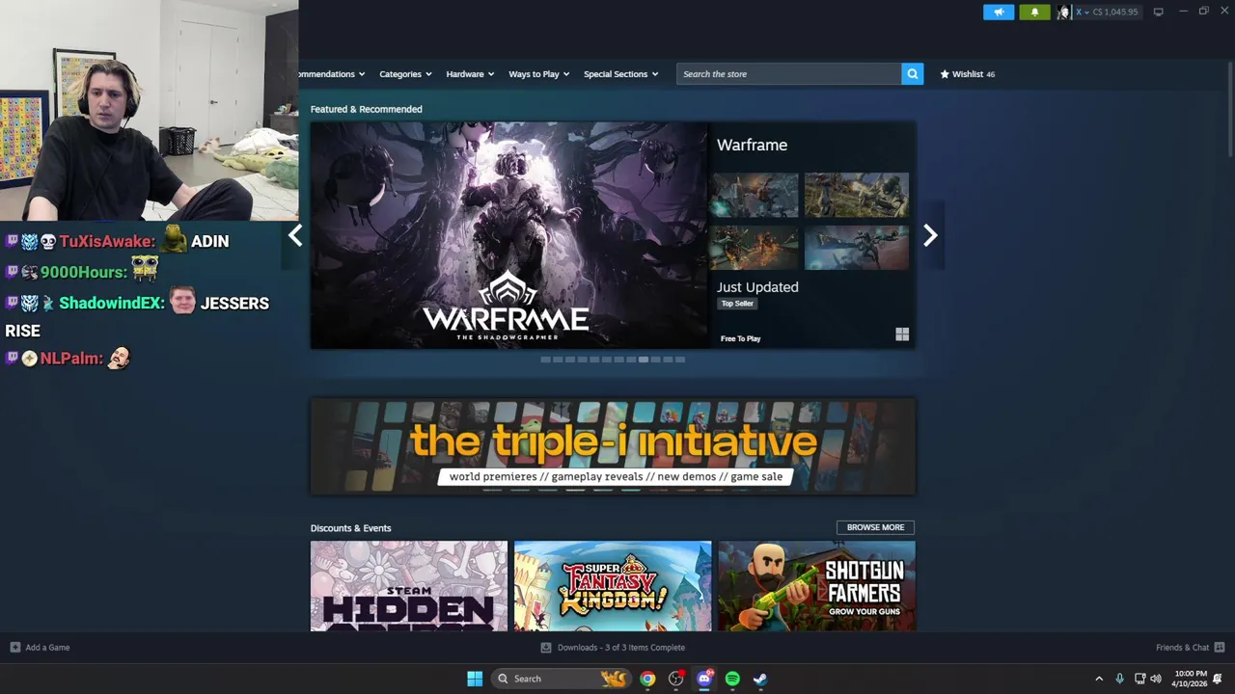Open the Steam Hidden event card

click(409, 586)
